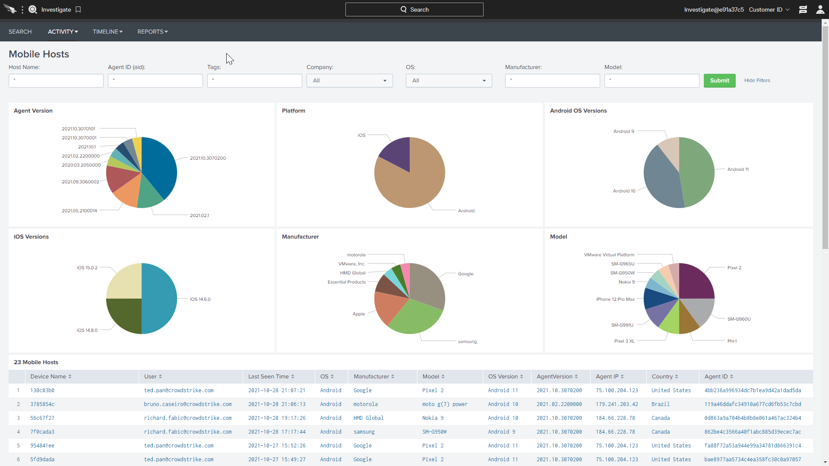
Task: Sort by OS column arrows
Action: (332, 377)
